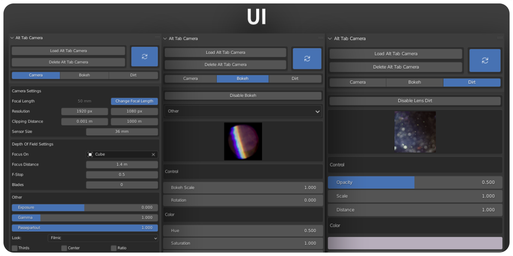Click the Opacity slider
This screenshot has height=256, width=513.
click(x=415, y=182)
